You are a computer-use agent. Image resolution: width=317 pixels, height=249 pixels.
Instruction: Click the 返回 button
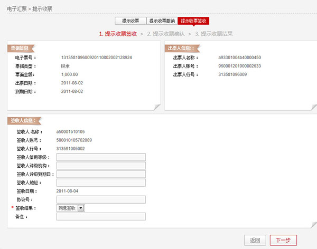click(255, 240)
